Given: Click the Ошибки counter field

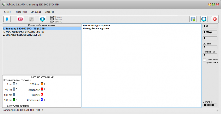Looking at the screenshot, I should point(210,47).
